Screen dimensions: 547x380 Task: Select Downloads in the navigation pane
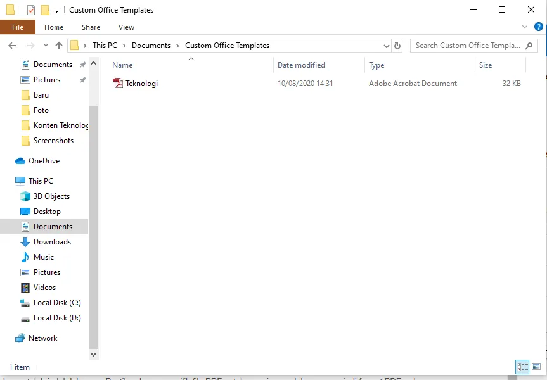coord(52,242)
